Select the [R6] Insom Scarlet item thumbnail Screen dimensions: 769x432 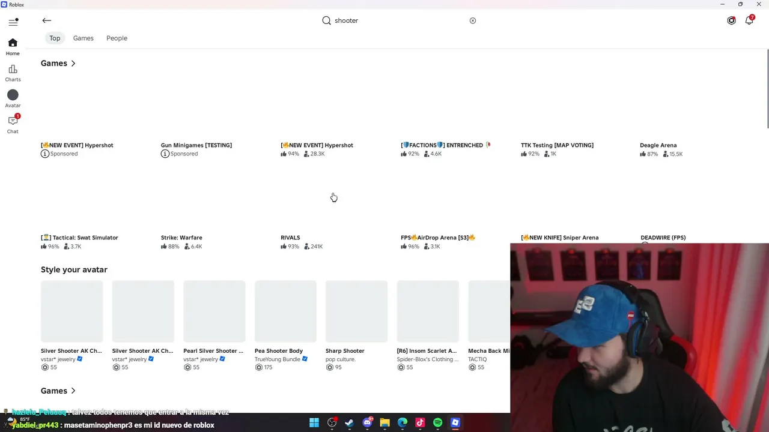click(428, 311)
